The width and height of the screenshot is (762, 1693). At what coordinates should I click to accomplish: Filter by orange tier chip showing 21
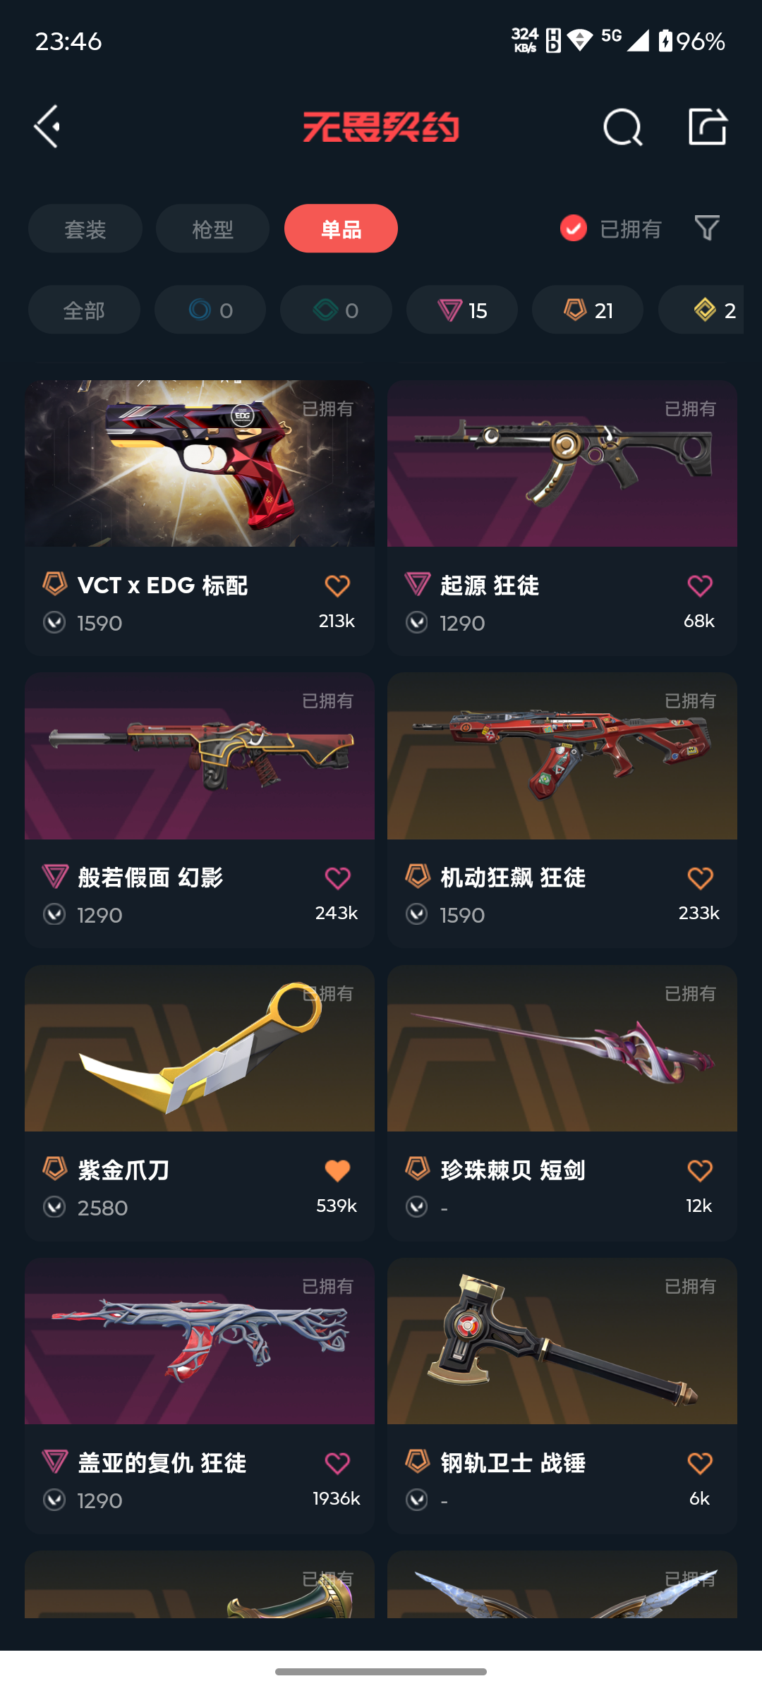click(588, 310)
